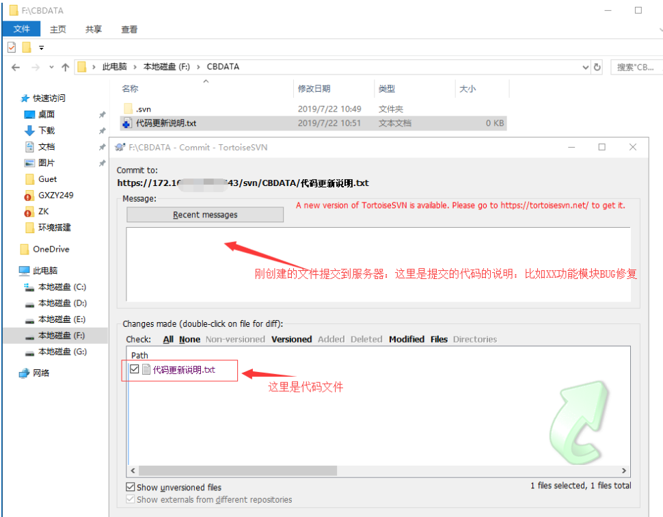This screenshot has height=517, width=663.
Task: Switch to the 查看 ribbon tab
Action: [129, 29]
